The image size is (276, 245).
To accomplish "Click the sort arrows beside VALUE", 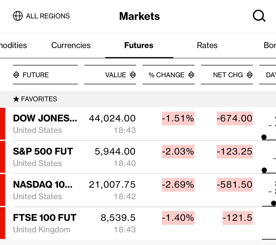I will point(133,75).
